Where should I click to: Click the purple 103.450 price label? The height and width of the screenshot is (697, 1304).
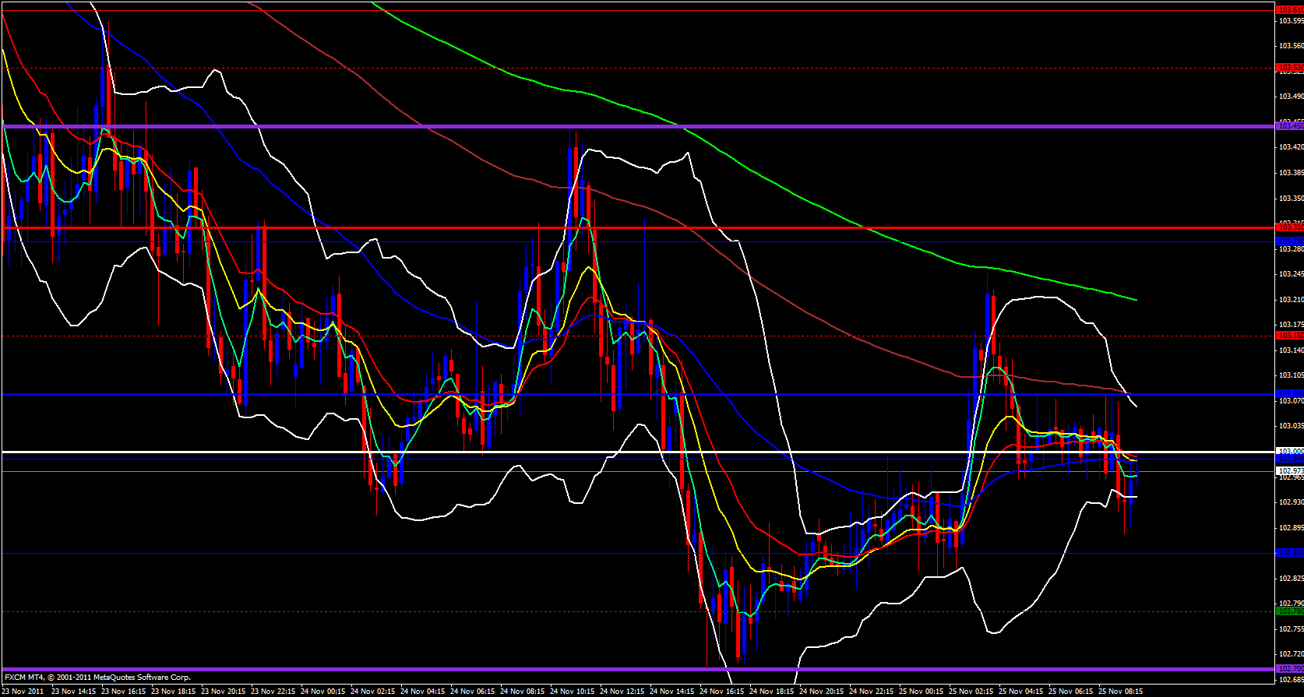click(1289, 125)
